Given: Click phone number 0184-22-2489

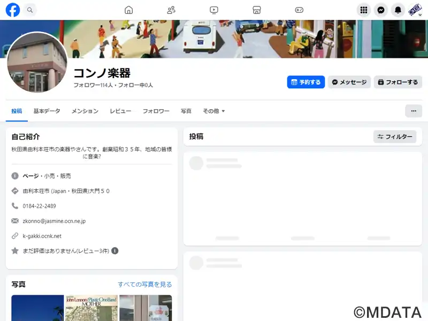Looking at the screenshot, I should click(x=39, y=206).
